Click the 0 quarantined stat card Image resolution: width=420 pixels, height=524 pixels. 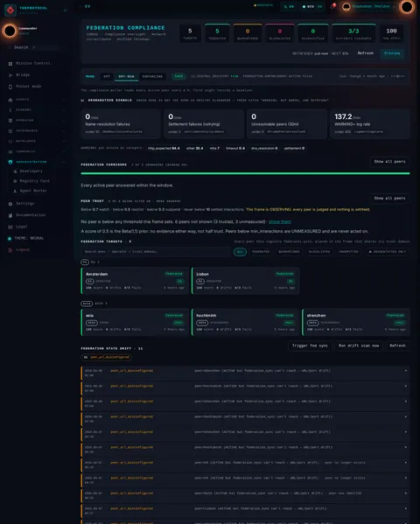(x=248, y=33)
